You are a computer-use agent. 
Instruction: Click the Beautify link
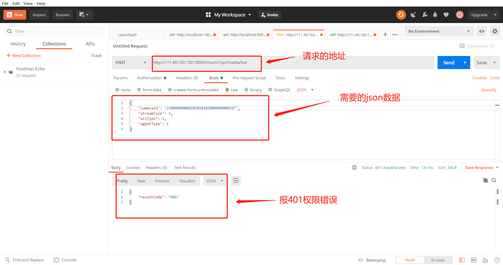point(489,90)
